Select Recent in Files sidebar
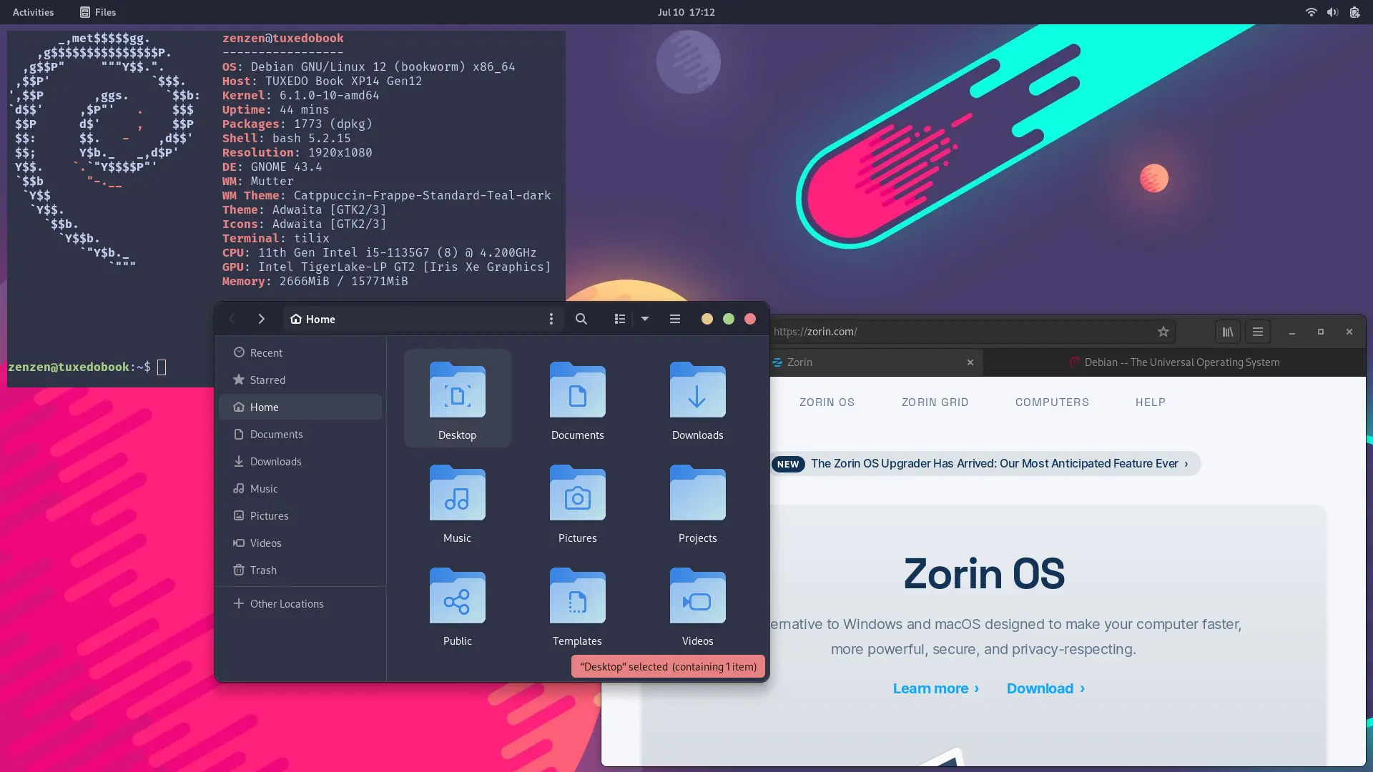Viewport: 1373px width, 772px height. pyautogui.click(x=300, y=352)
